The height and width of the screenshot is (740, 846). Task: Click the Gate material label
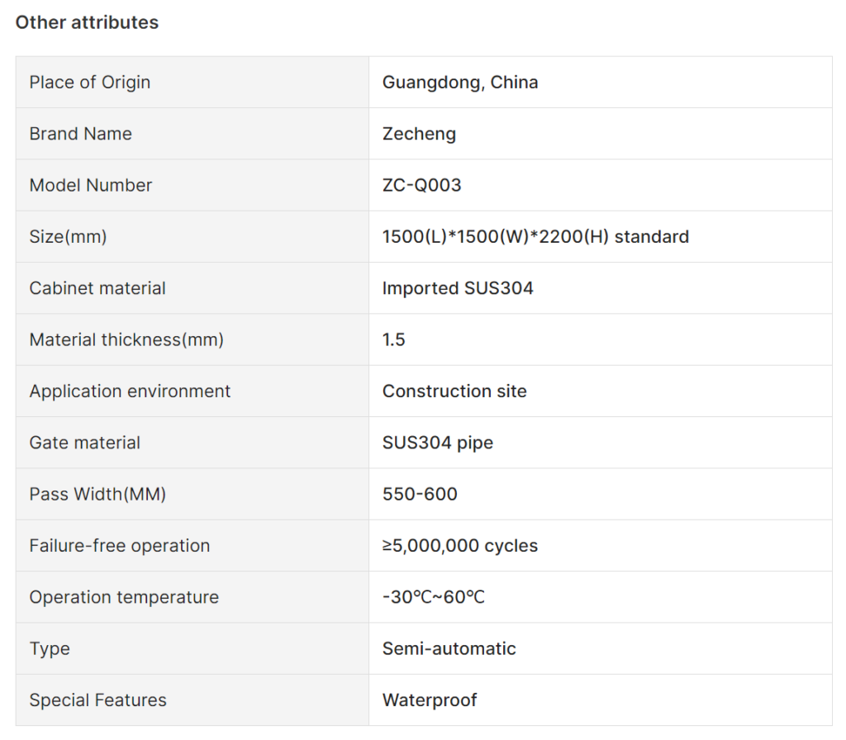[85, 443]
